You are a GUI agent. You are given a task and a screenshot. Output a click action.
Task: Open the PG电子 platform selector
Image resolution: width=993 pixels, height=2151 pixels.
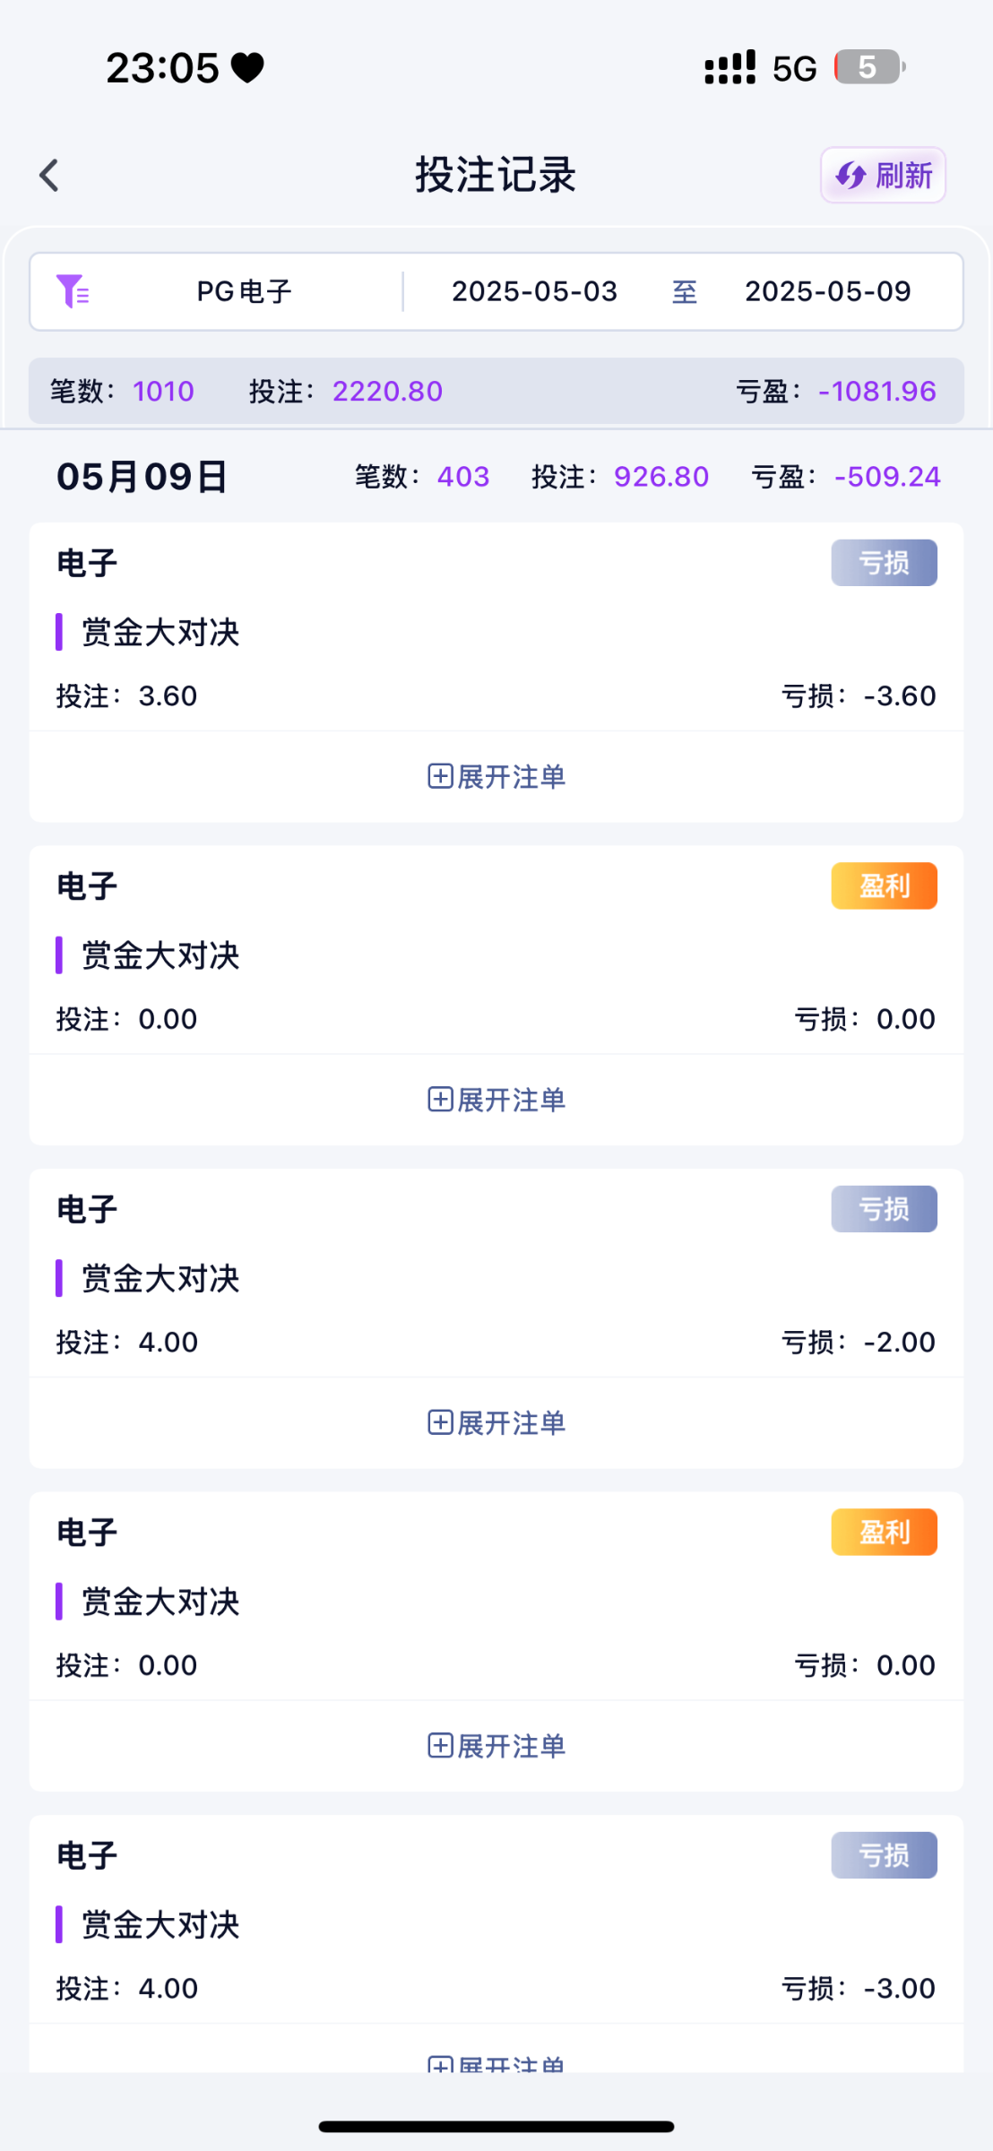(244, 291)
